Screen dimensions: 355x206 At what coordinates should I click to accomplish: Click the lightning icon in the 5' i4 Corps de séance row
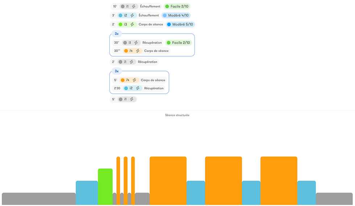[x=134, y=80]
